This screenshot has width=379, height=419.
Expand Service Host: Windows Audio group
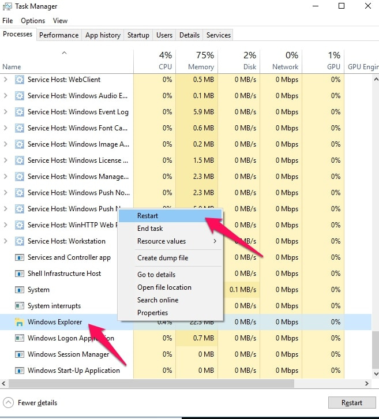[x=6, y=96]
